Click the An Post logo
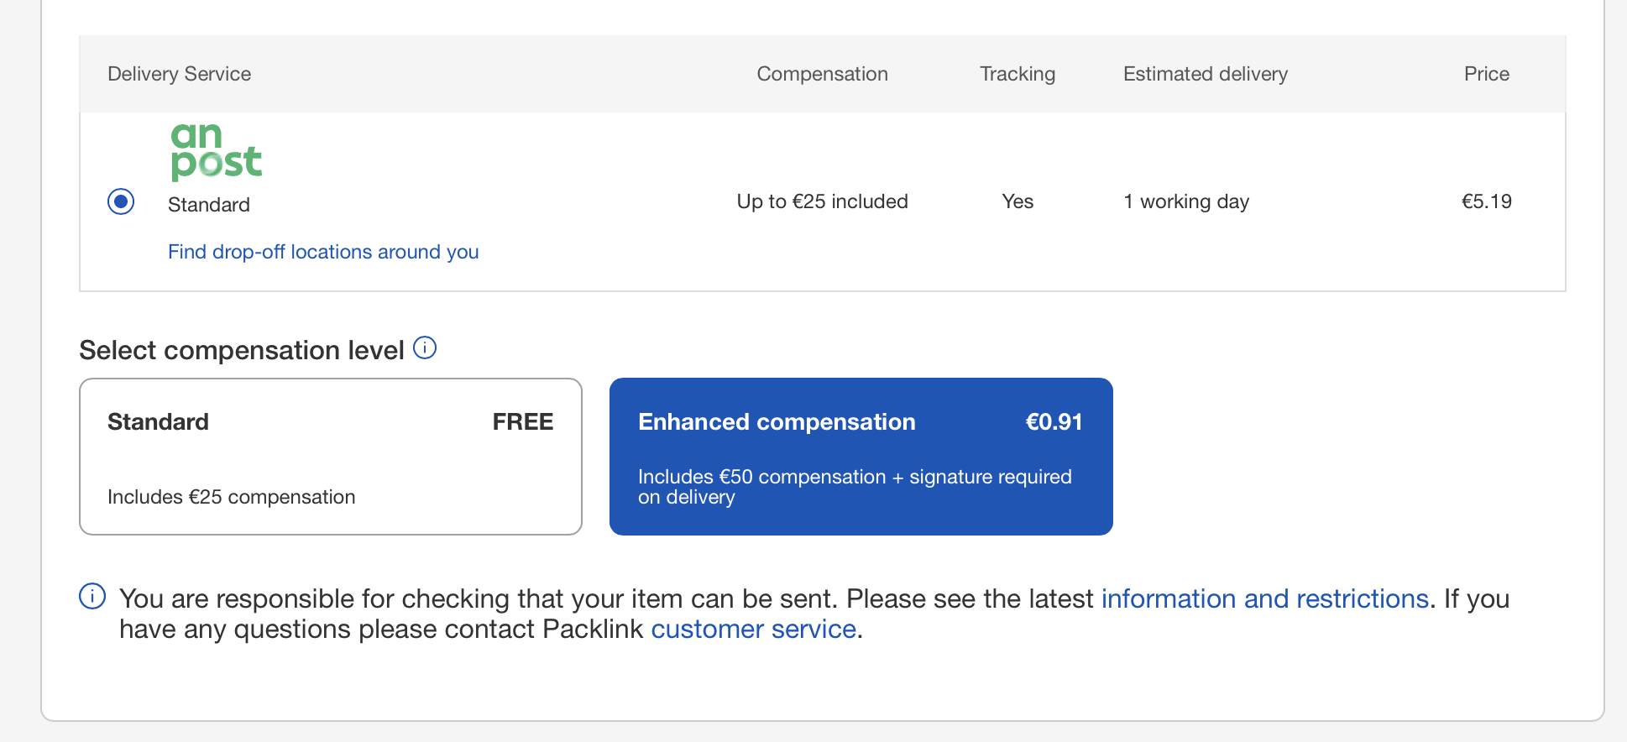 (217, 152)
